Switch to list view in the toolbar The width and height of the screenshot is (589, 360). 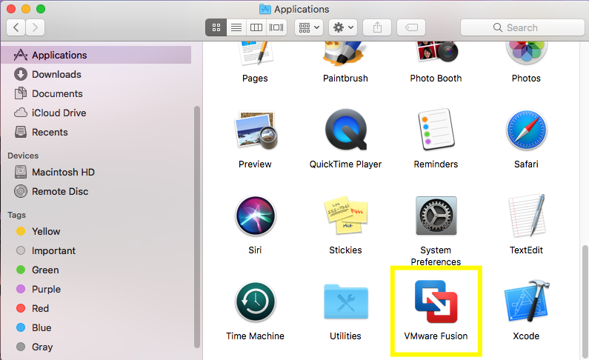coord(236,27)
